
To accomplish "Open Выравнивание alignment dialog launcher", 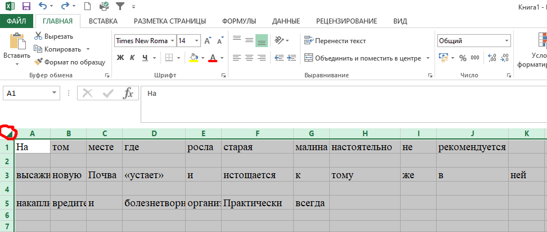I will [x=430, y=75].
